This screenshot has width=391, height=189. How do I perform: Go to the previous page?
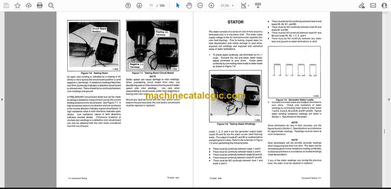pyautogui.click(x=128, y=6)
